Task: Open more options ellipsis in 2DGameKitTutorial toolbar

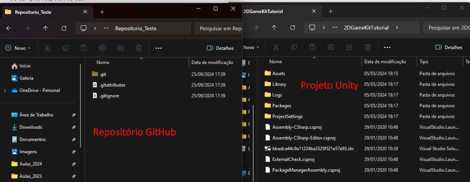Action: click(x=387, y=47)
